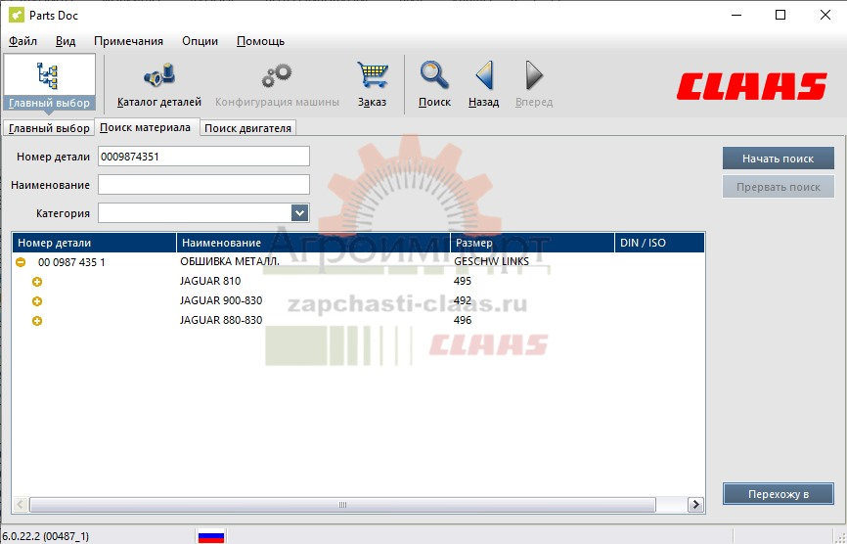Click the Russian flag language icon
The width and height of the screenshot is (847, 544).
(211, 536)
